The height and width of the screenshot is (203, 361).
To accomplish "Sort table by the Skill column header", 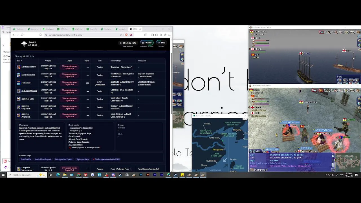I will tap(19, 61).
